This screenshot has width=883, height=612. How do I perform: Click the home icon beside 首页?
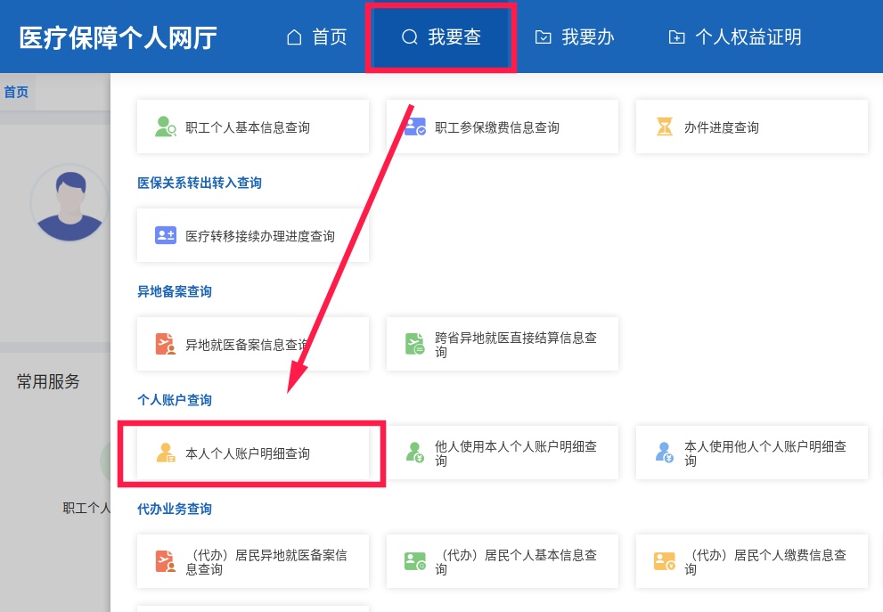coord(294,37)
